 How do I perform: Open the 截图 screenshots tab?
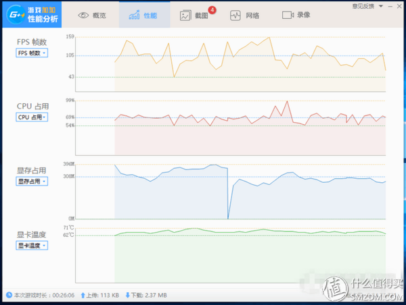pos(194,16)
